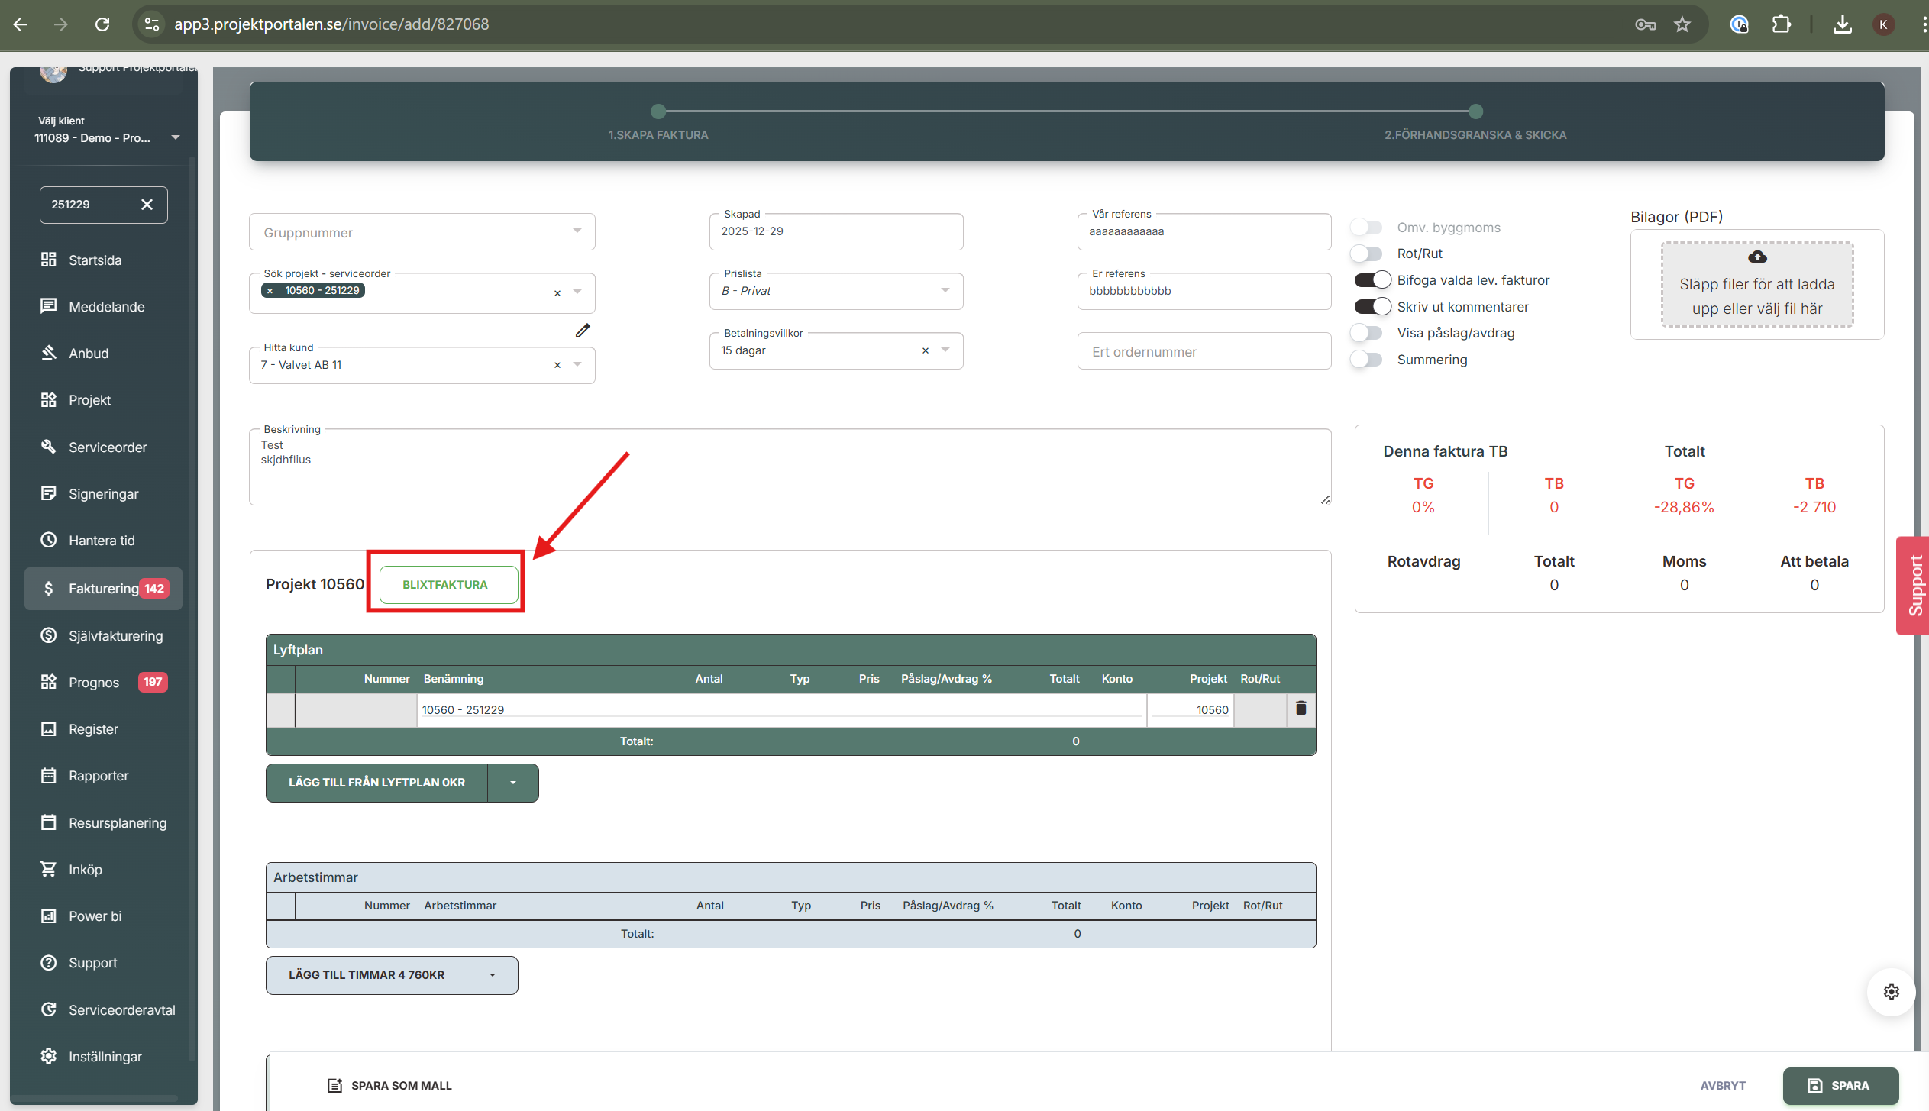Delete the Lyftplan row with trash icon
The image size is (1929, 1111).
pyautogui.click(x=1301, y=709)
